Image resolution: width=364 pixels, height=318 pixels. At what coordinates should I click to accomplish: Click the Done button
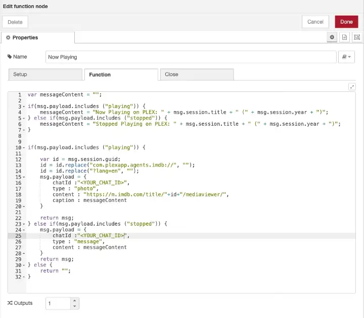pyautogui.click(x=346, y=22)
